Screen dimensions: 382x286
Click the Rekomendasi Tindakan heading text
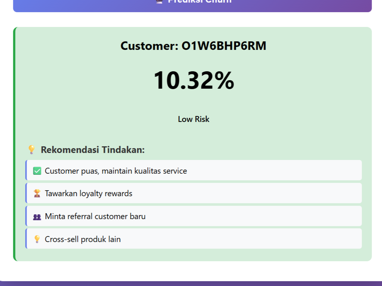(x=93, y=150)
